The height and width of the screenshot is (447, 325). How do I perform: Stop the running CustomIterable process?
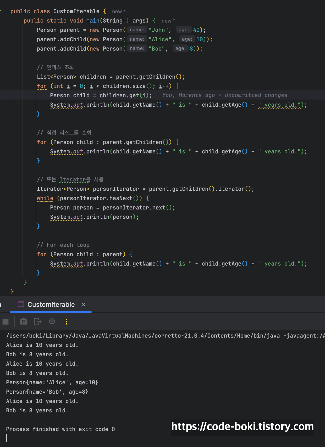(x=5, y=322)
